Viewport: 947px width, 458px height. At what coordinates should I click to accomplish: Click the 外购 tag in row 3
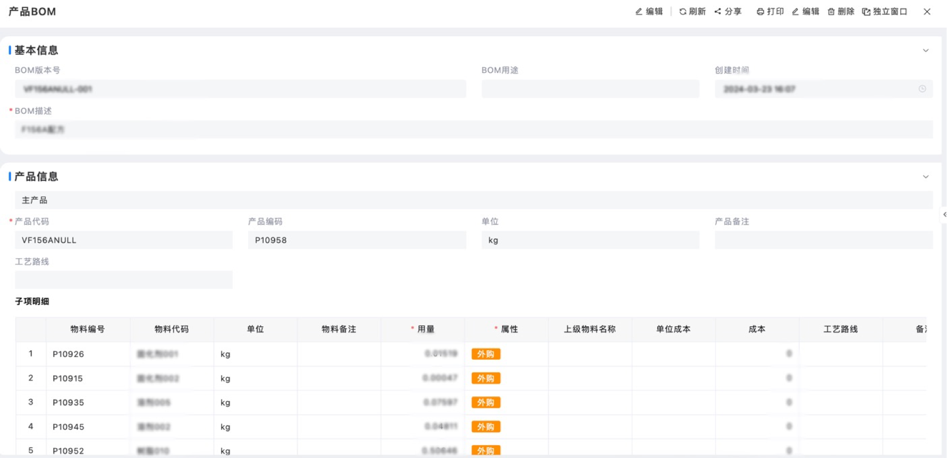[486, 403]
